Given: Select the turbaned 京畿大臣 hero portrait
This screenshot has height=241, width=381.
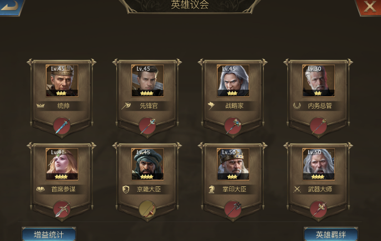Looking at the screenshot, I should click(147, 164).
